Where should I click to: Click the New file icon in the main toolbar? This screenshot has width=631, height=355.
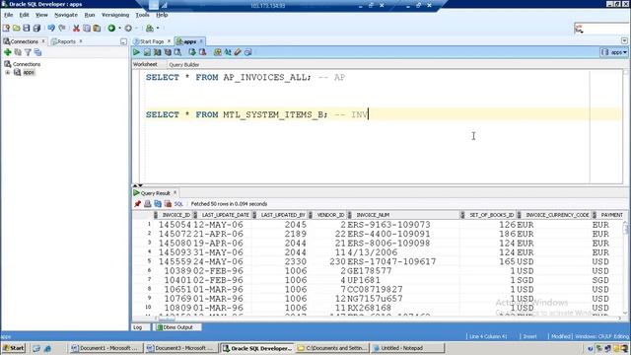point(6,29)
